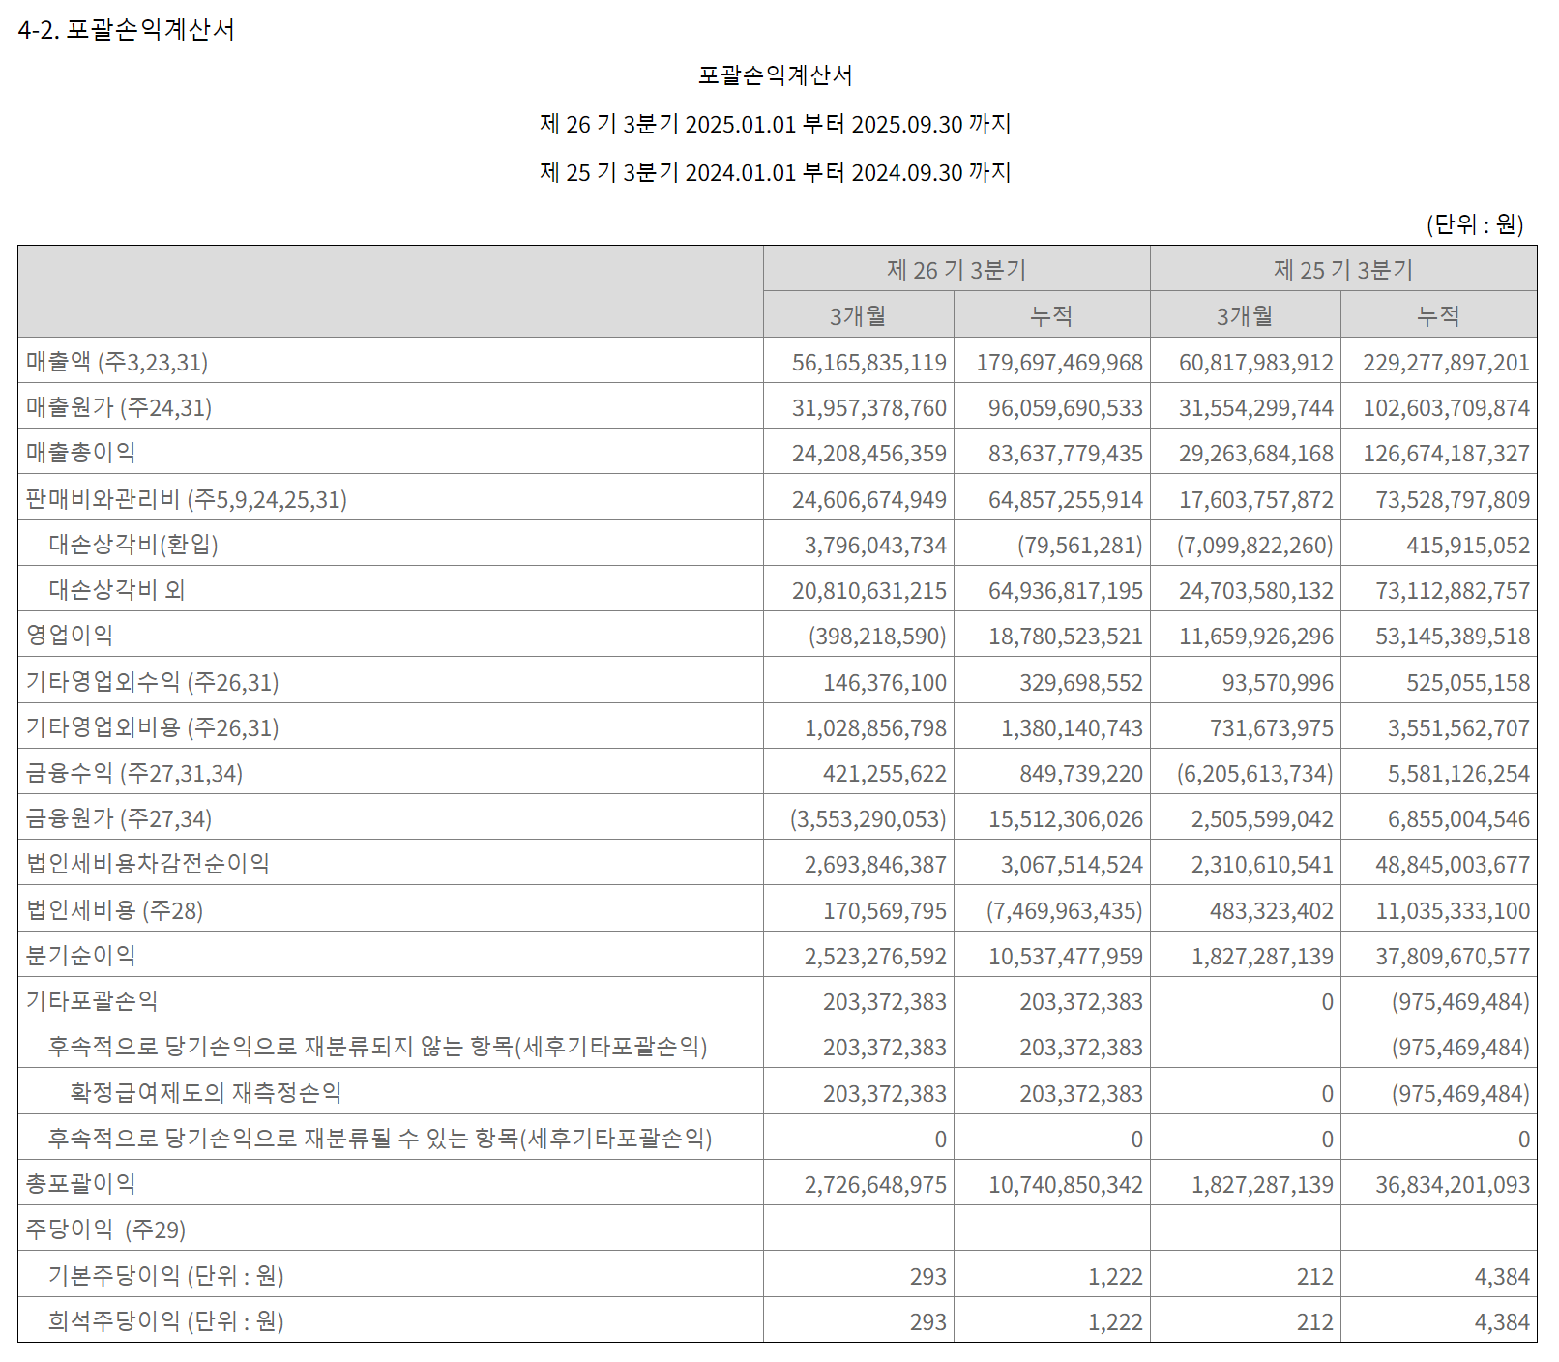
Task: Click the '확정급여제도의 재측정손익' row label
Action: (206, 1092)
